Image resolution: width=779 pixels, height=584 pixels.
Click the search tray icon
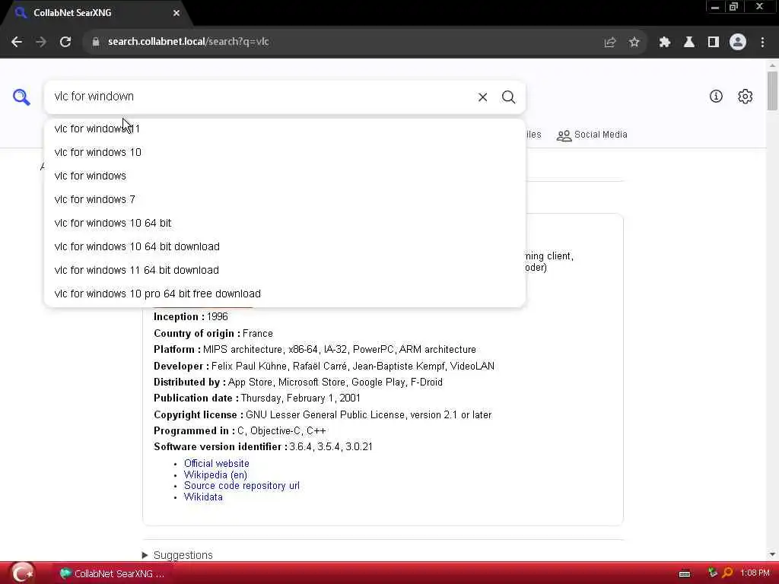click(x=727, y=573)
